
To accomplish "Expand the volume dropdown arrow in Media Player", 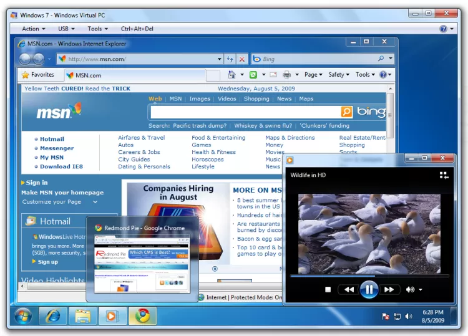I will click(421, 289).
